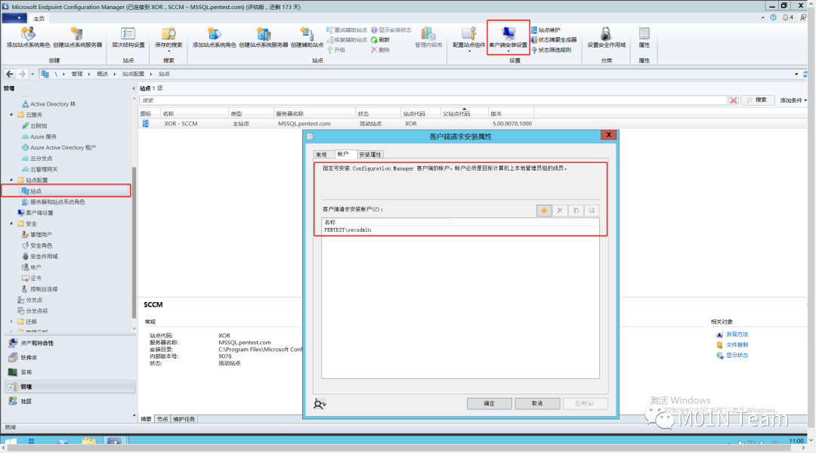Select the 分发点组 tree node

tap(32, 311)
